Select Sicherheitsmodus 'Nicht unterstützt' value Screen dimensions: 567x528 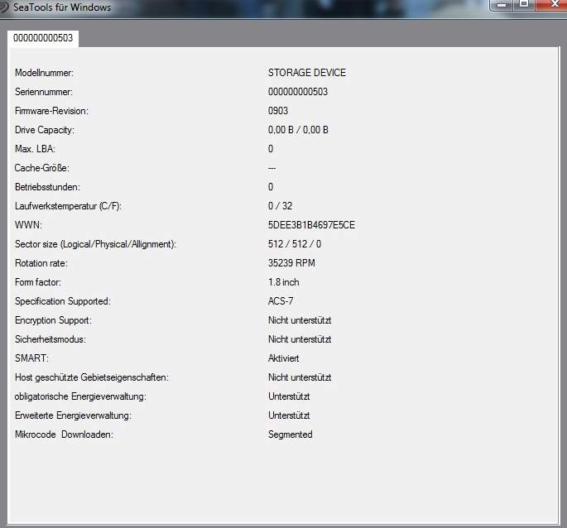click(300, 339)
